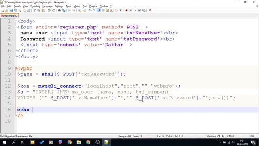Click the Cut scissors icon
Viewport: 259px width, 146px height.
click(x=34, y=11)
